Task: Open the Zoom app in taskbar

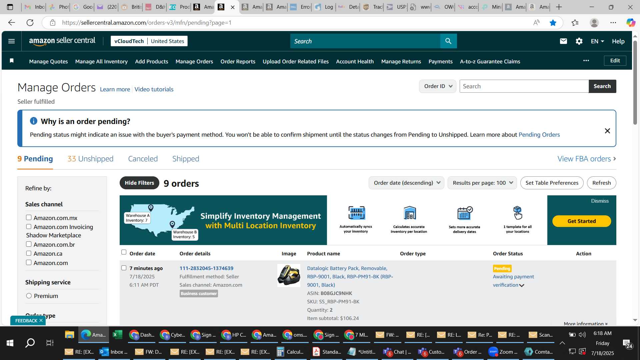Action: (503, 352)
